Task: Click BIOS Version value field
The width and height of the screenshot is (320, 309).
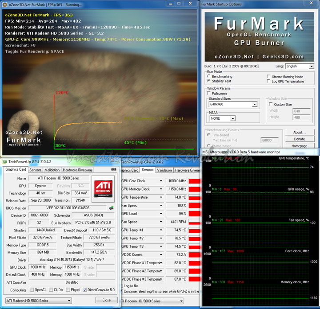Action: pos(68,208)
